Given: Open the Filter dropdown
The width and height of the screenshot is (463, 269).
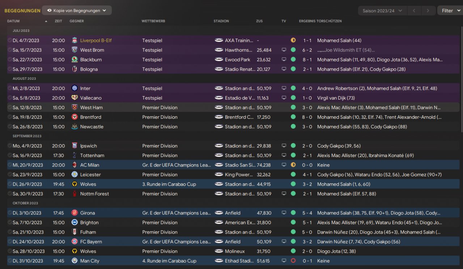Looking at the screenshot, I should pos(450,11).
